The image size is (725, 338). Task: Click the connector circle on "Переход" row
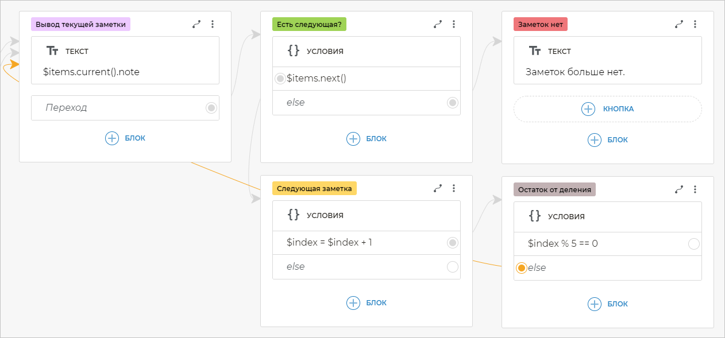tap(211, 108)
